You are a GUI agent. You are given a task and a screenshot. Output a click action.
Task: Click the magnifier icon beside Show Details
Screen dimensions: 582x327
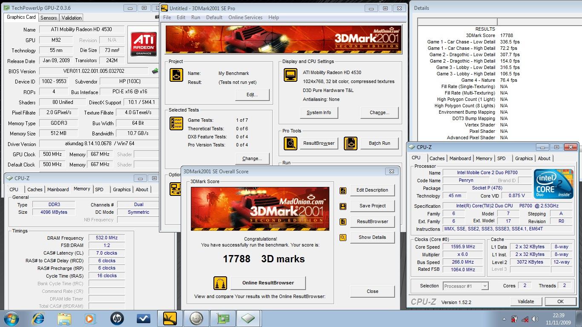point(343,238)
